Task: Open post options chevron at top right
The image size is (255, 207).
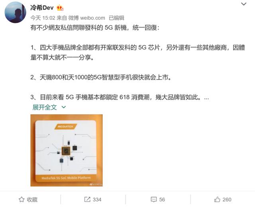Action: point(243,4)
